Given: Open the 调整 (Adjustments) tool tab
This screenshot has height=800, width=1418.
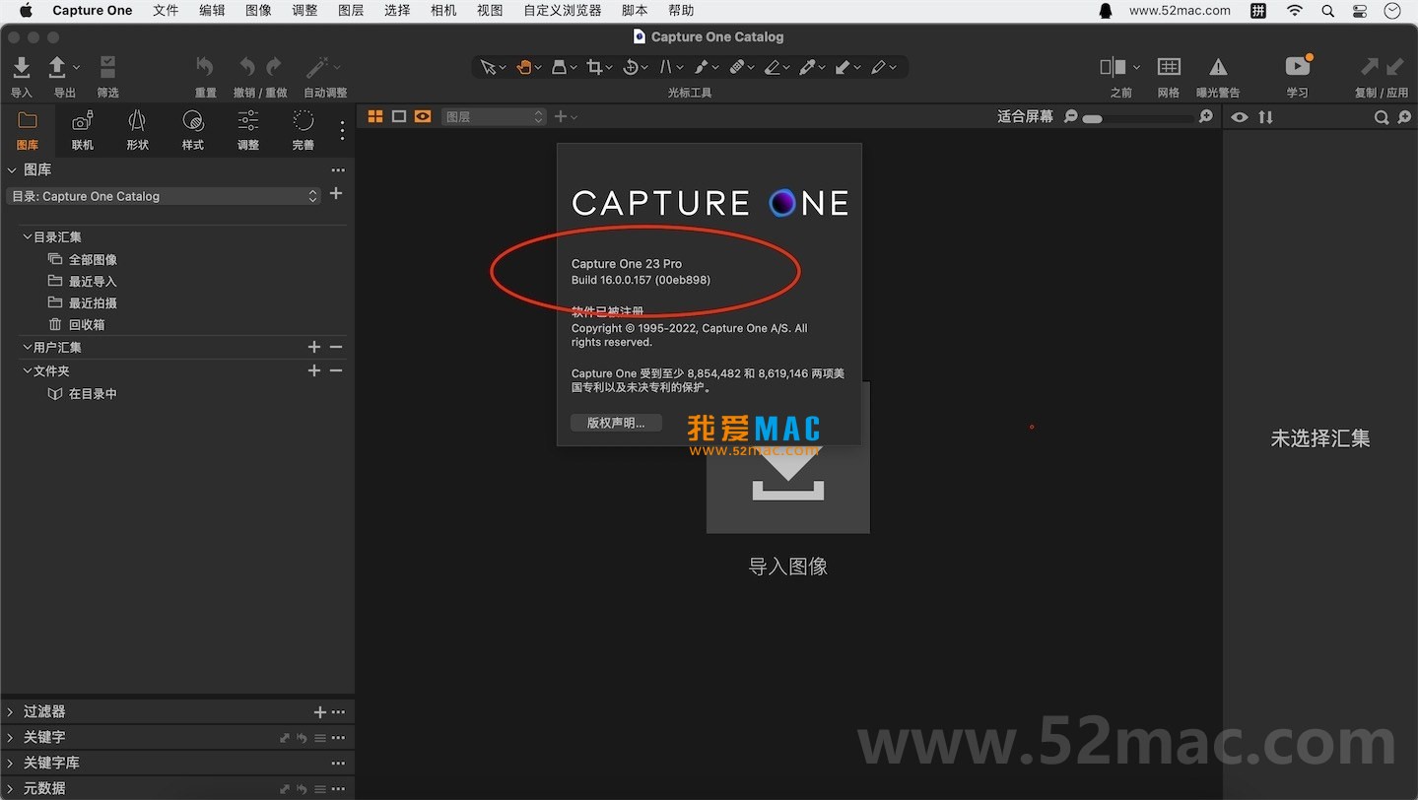Looking at the screenshot, I should pyautogui.click(x=246, y=127).
